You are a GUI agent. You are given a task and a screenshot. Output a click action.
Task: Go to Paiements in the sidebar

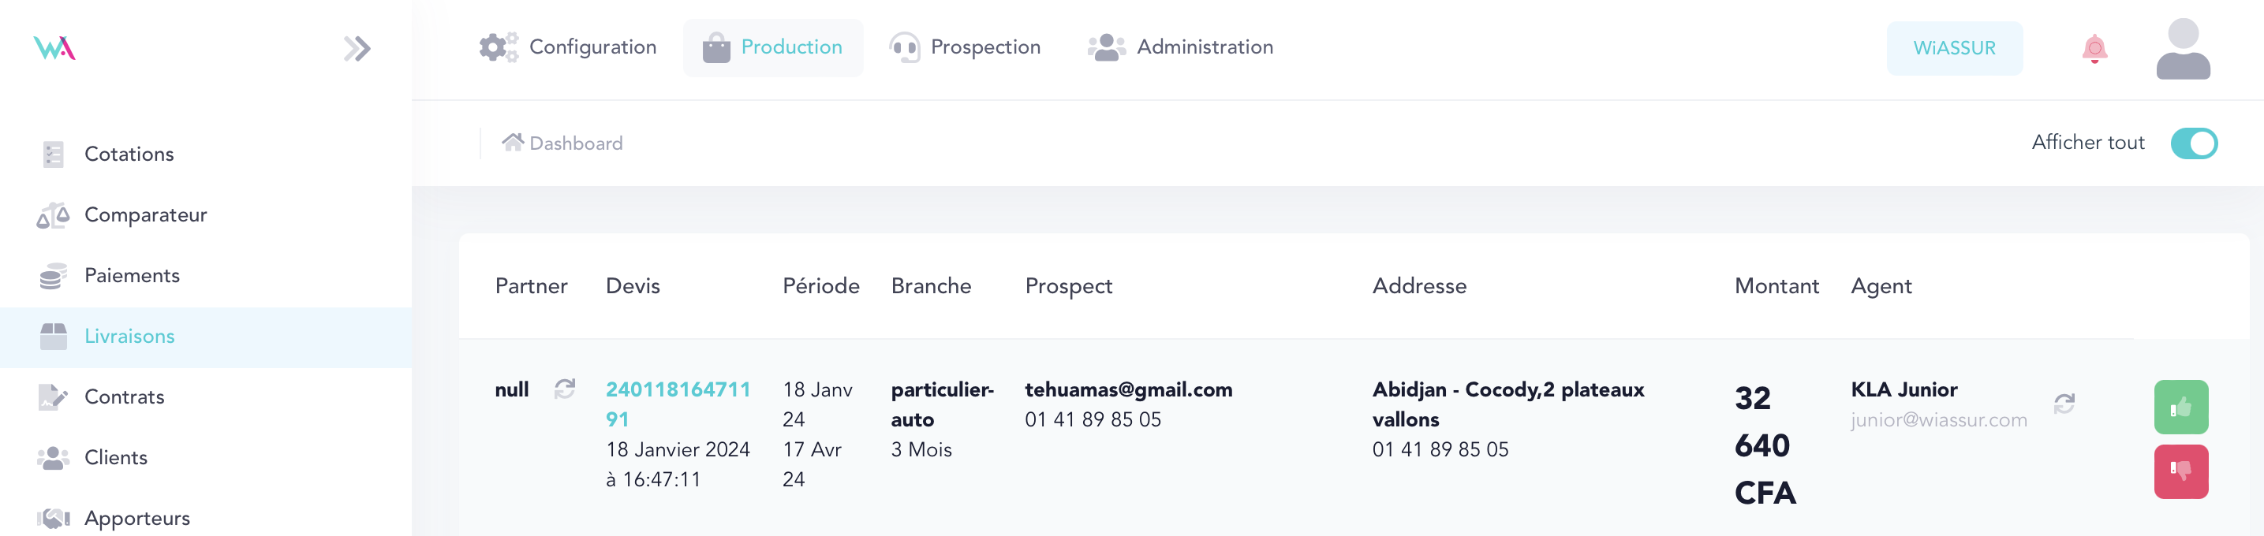132,275
